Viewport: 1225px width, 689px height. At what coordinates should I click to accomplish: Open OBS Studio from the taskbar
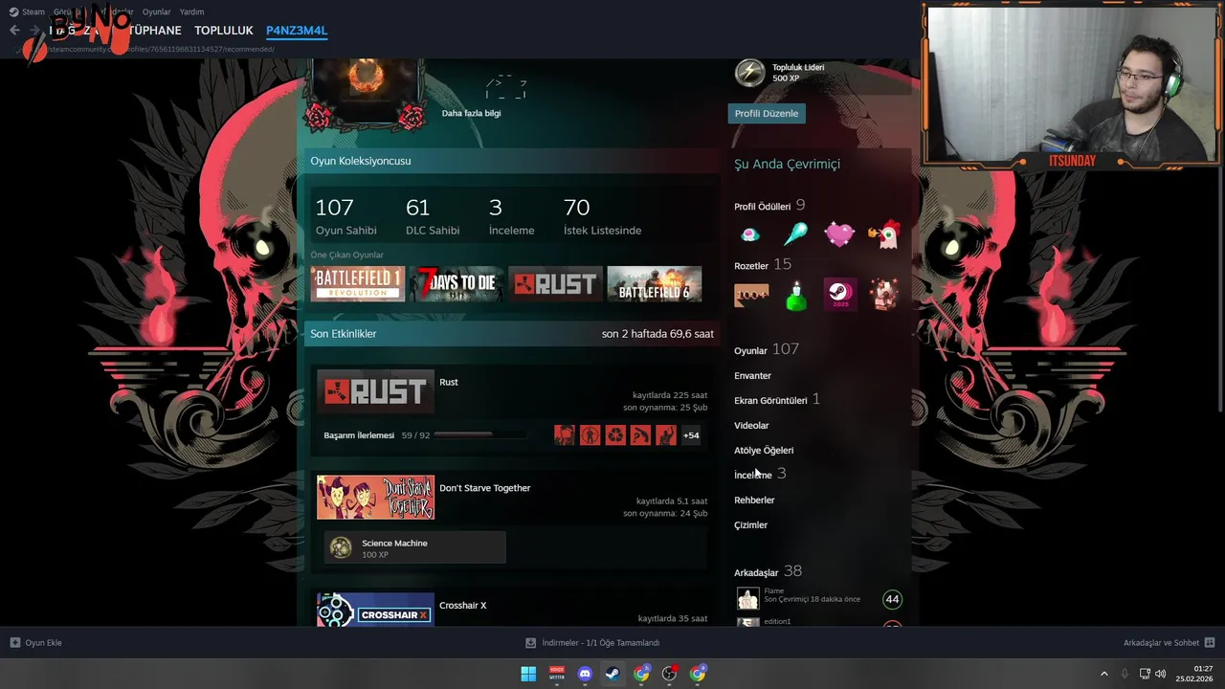coord(669,674)
